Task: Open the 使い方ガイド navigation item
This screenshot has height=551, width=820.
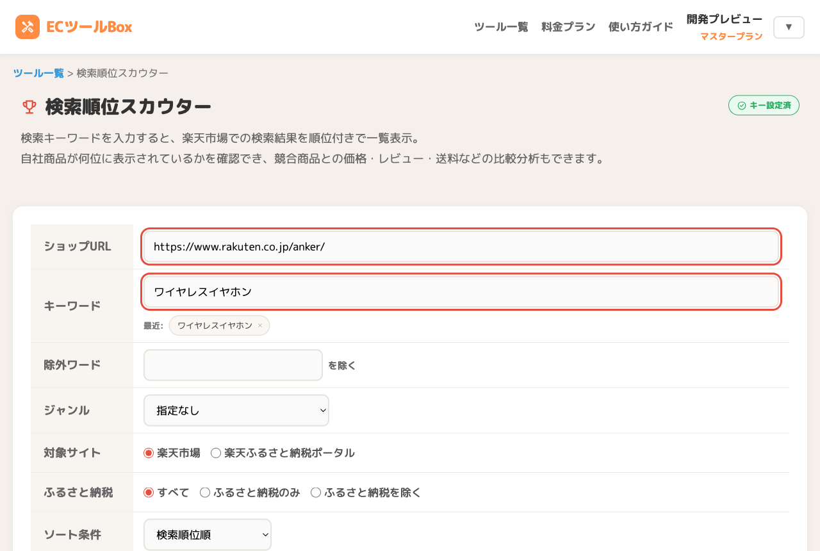Action: pyautogui.click(x=641, y=27)
